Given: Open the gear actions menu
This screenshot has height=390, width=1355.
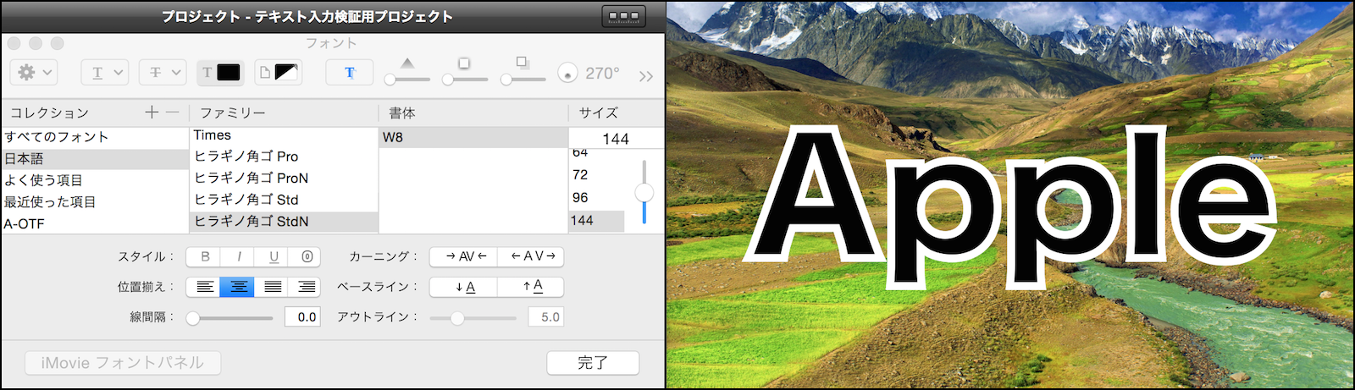Looking at the screenshot, I should pos(34,73).
